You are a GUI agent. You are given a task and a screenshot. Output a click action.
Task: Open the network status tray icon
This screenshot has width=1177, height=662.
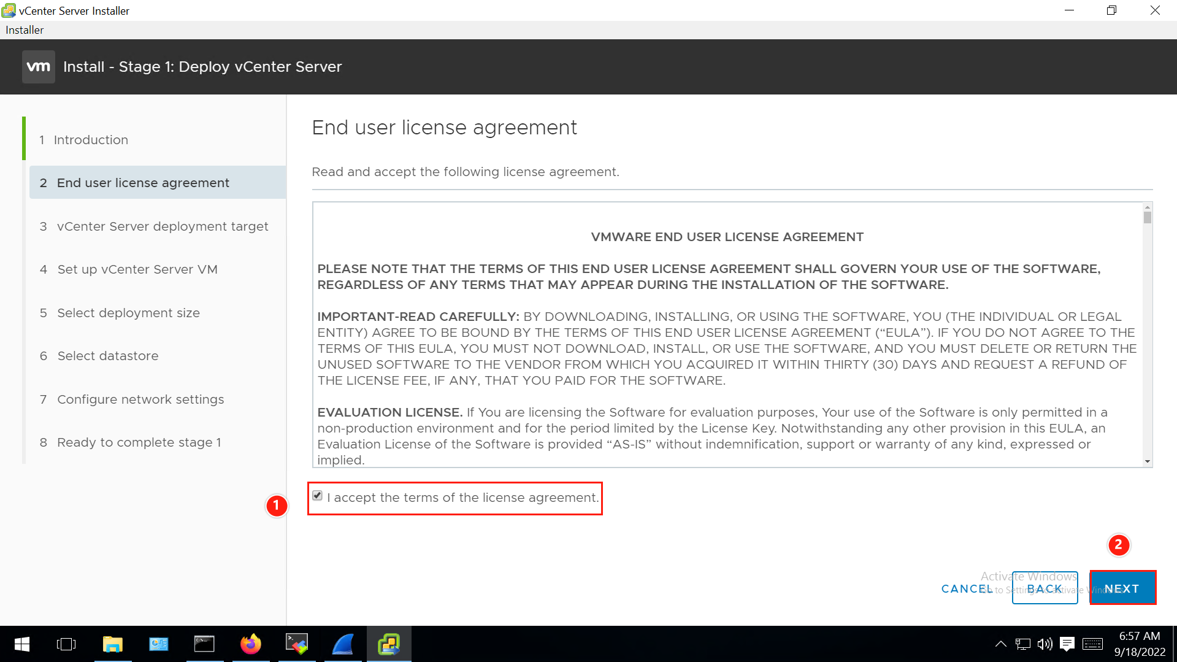point(1022,644)
